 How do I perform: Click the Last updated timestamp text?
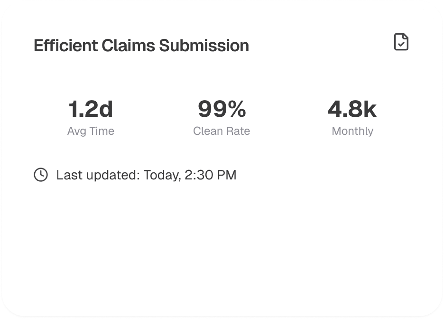pos(146,175)
